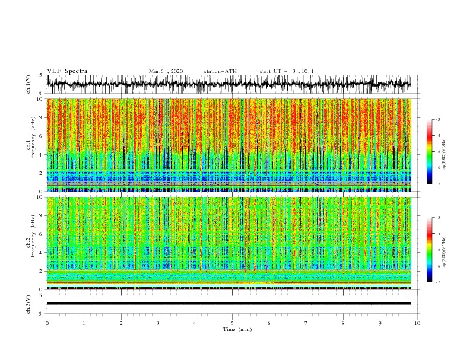Click the '-5' volt tick of ch.3(V) axis
Image resolution: width=470 pixels, height=363 pixels.
[x=40, y=314]
